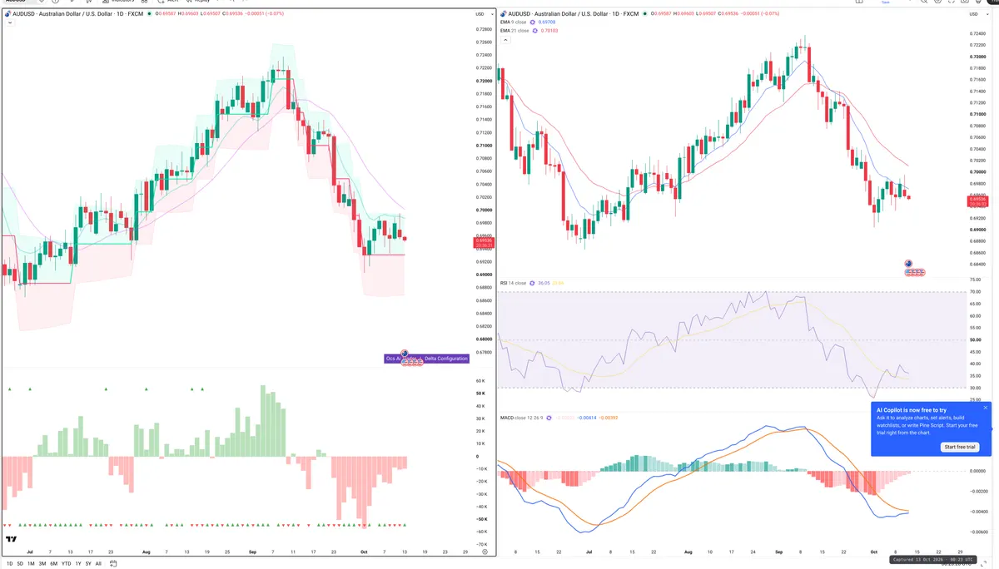Click the flag event icon below right chart

pos(909,265)
